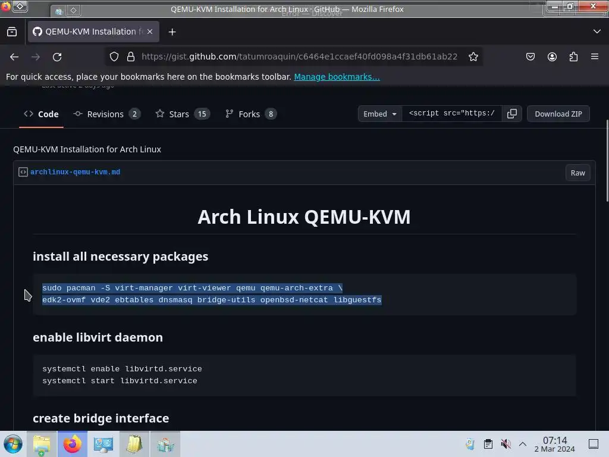The width and height of the screenshot is (609, 457).
Task: View the Raw file
Action: 577,173
